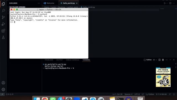Open run options dropdown beside play button
This screenshot has width=177, height=100.
(x=167, y=3)
